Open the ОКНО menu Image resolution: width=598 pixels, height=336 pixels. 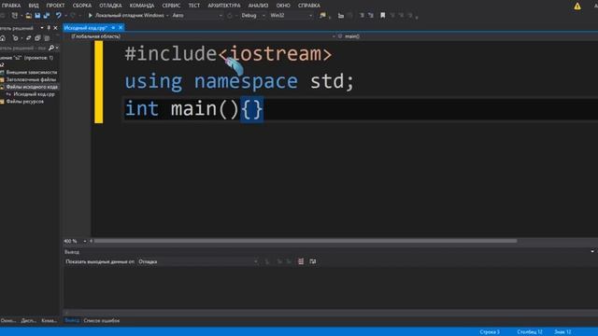[283, 6]
